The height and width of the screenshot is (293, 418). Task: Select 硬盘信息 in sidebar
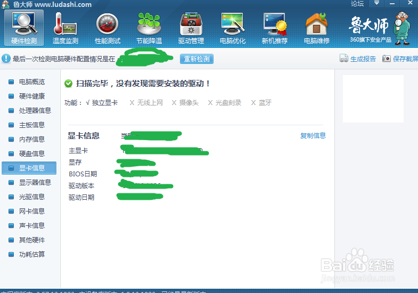pos(32,154)
